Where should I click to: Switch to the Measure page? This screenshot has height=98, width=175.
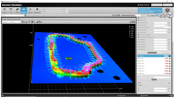pos(24,11)
